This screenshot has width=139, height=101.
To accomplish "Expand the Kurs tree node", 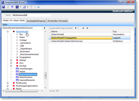I will pos(11,63).
